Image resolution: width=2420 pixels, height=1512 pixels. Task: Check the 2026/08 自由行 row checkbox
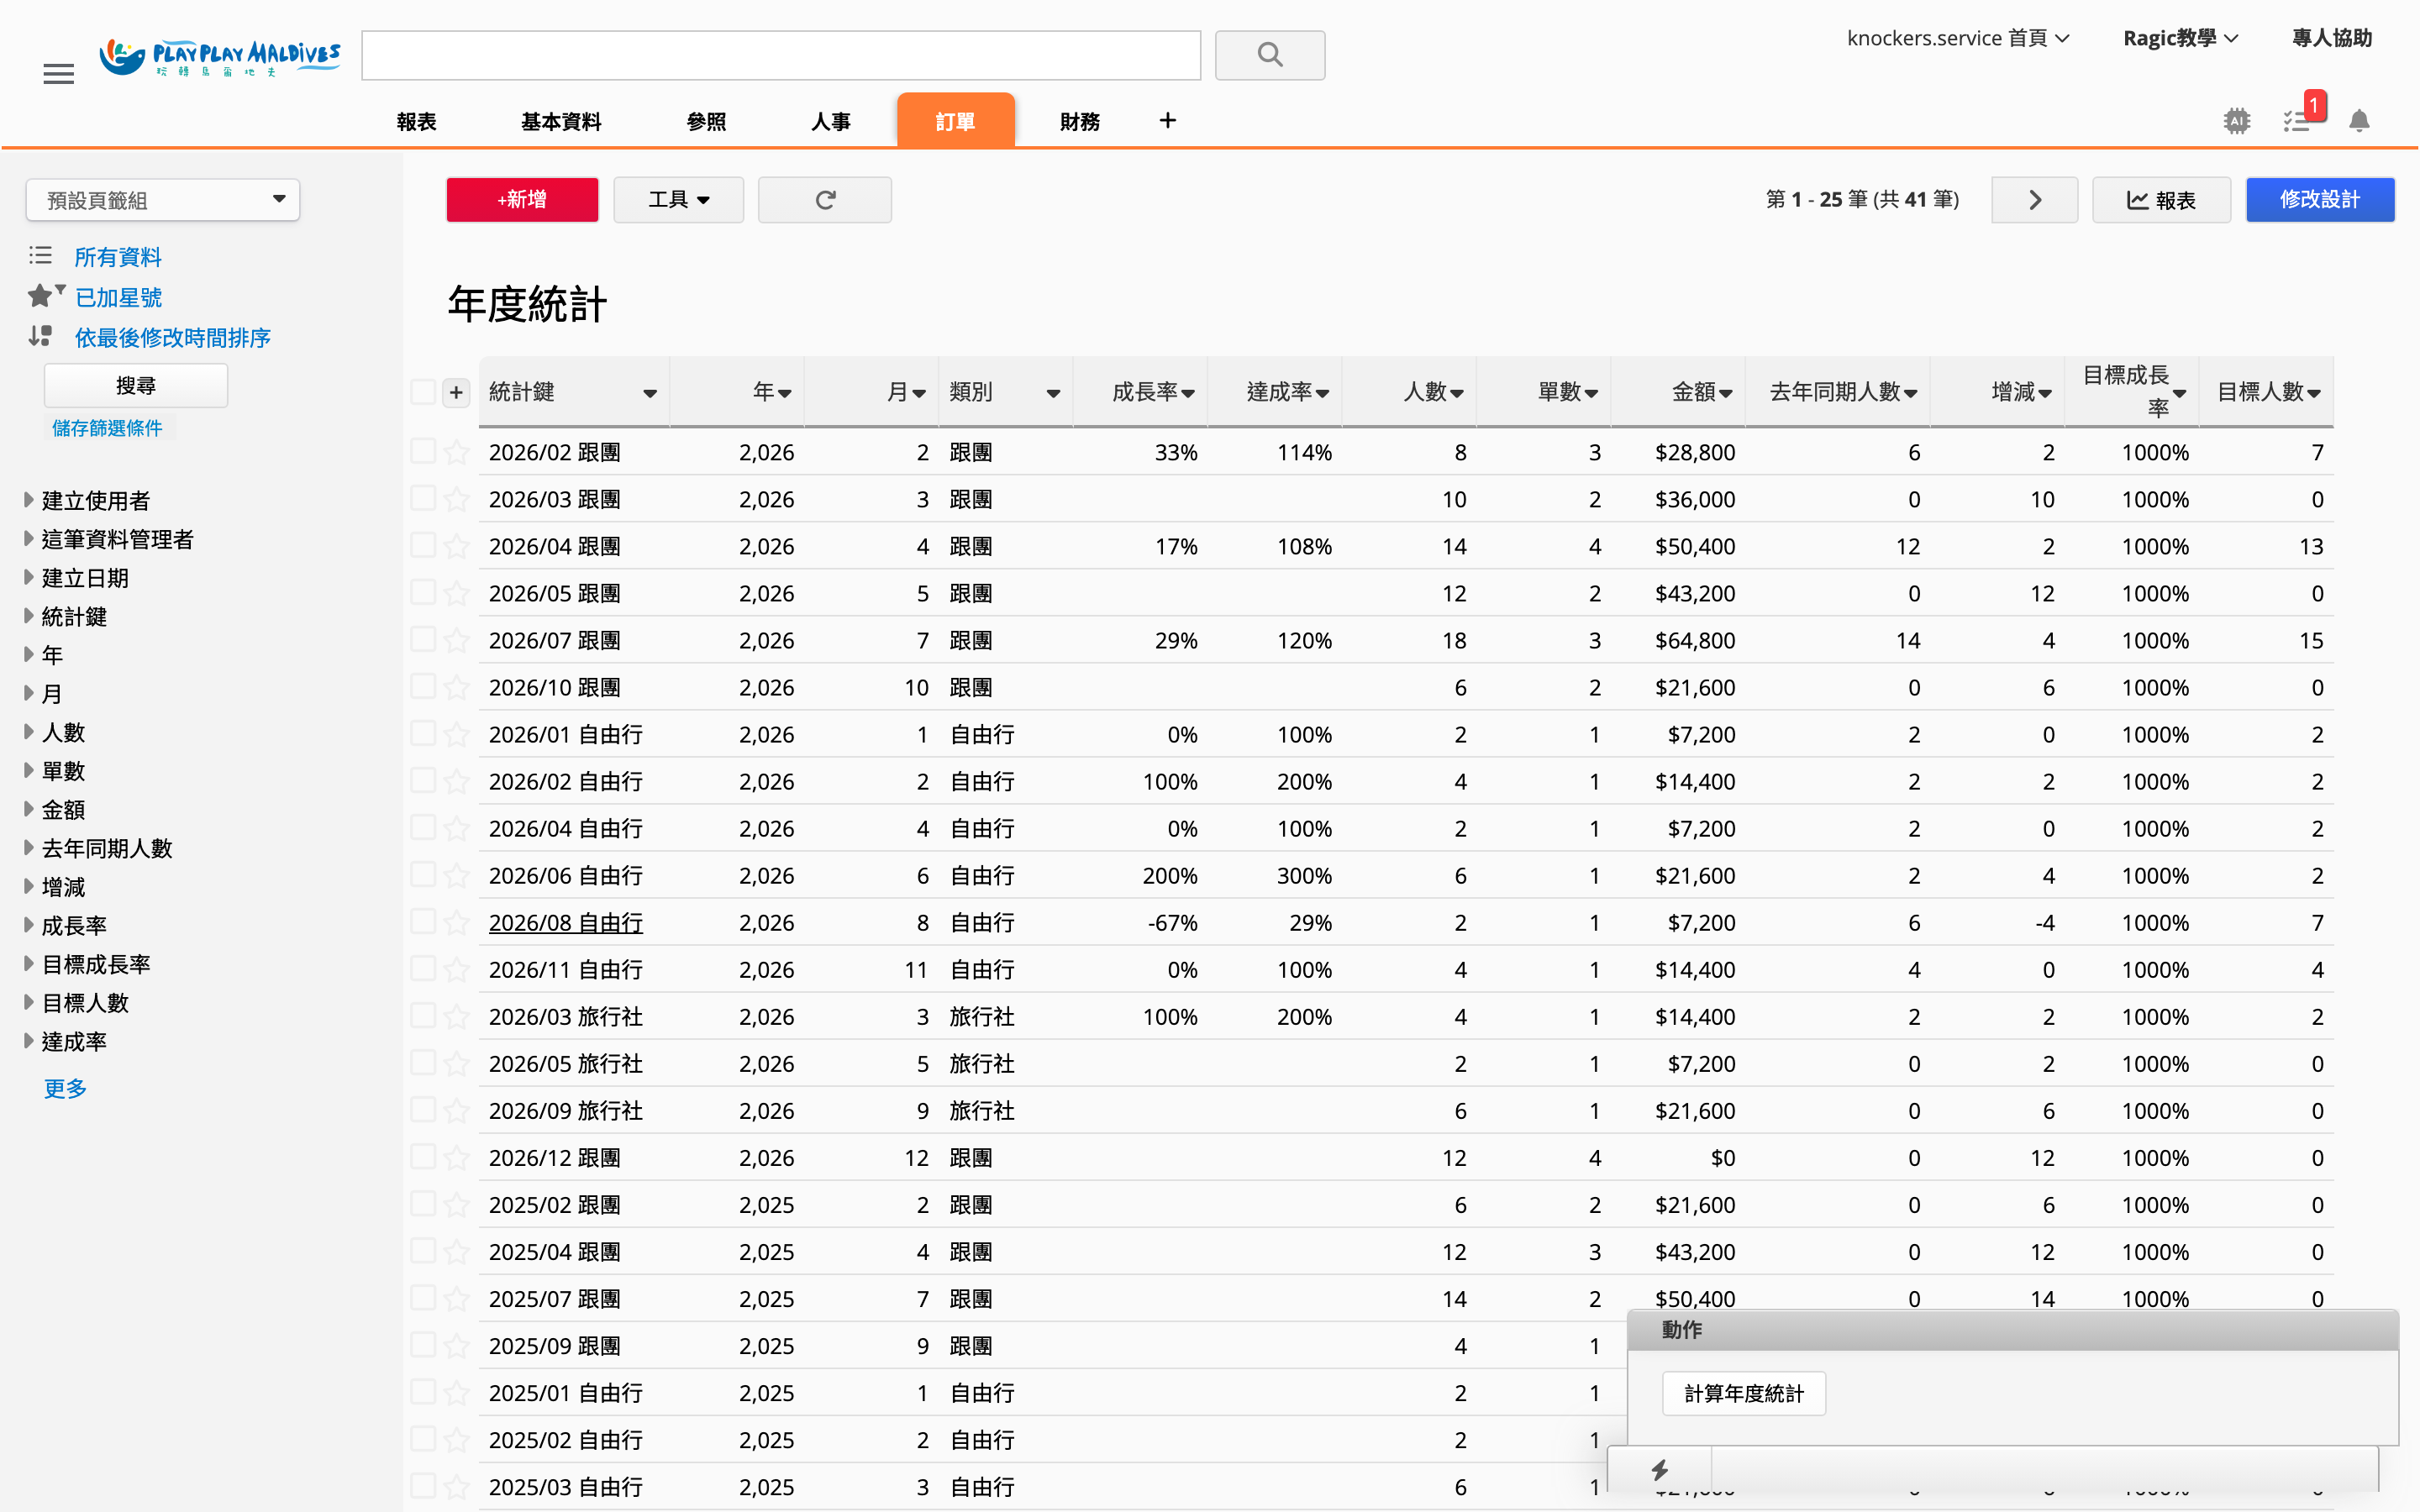coord(423,921)
